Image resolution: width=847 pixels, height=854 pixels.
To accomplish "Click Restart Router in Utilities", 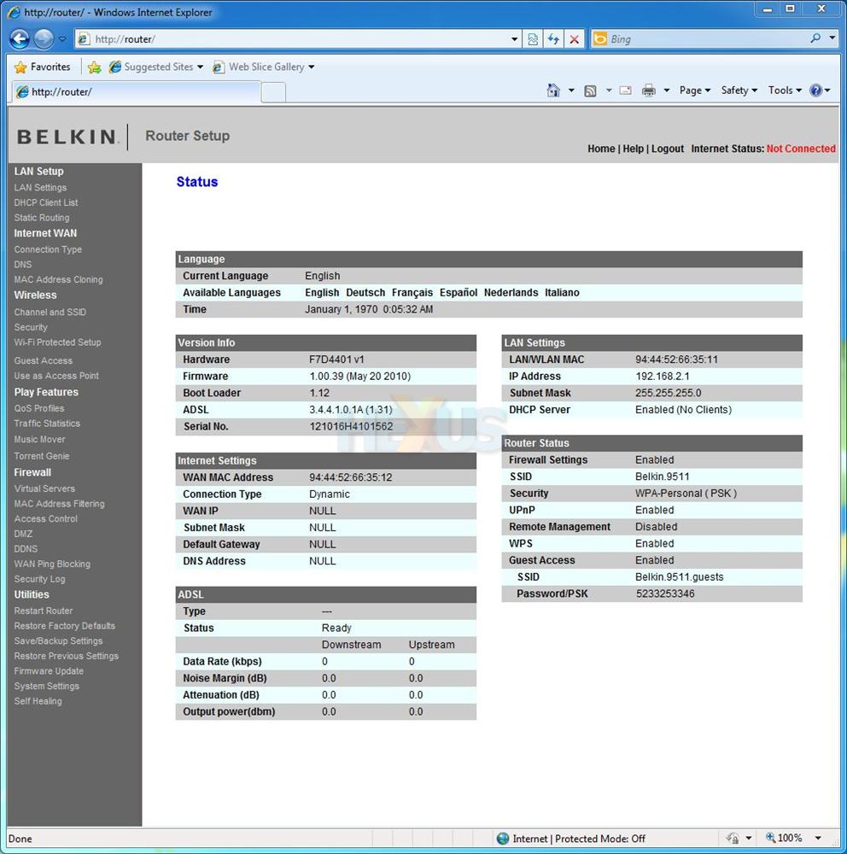I will coord(43,611).
